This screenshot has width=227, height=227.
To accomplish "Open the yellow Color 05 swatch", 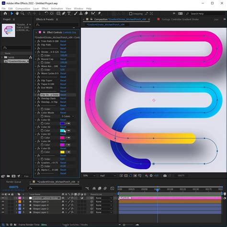I will tap(62, 152).
